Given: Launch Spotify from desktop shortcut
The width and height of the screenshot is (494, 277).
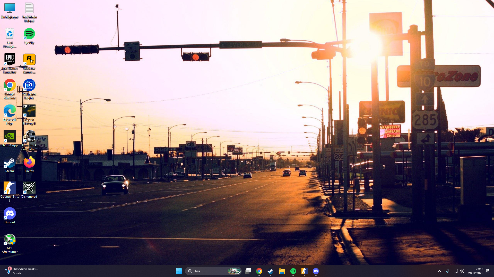Looking at the screenshot, I should pos(29,36).
